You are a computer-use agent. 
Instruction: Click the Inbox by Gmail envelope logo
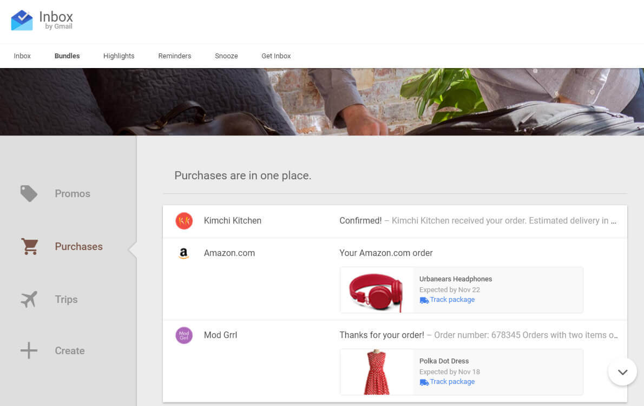click(x=22, y=21)
